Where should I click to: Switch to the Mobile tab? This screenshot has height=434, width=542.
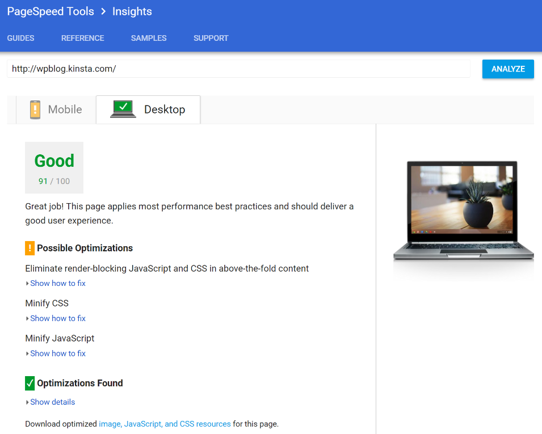pyautogui.click(x=56, y=109)
